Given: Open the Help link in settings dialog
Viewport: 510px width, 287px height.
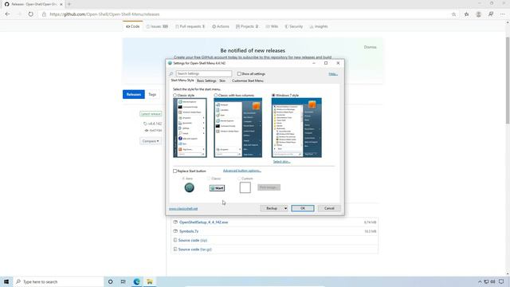Looking at the screenshot, I should tap(333, 74).
